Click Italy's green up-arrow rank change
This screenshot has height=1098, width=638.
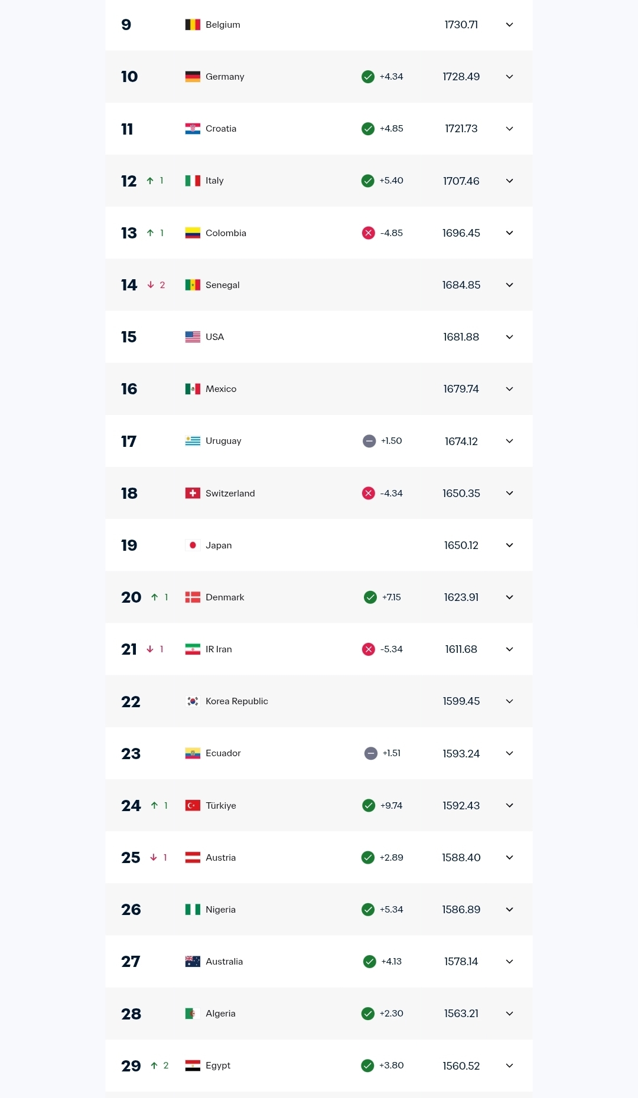150,181
